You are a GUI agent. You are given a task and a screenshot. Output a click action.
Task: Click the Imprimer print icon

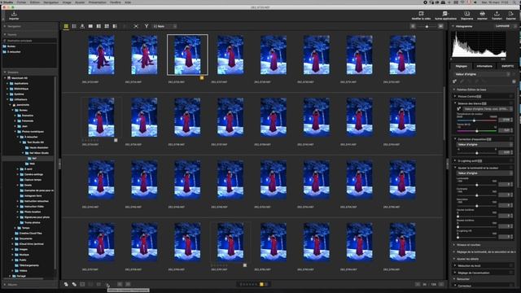click(482, 15)
